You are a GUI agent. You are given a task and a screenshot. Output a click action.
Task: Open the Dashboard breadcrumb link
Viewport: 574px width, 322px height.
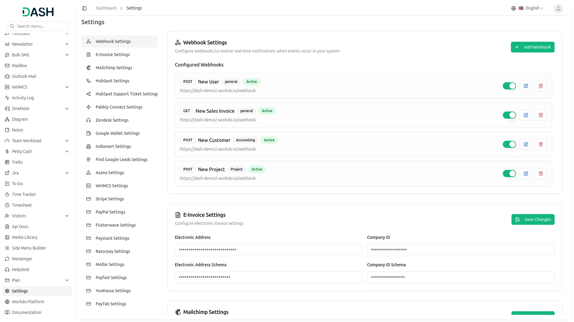(106, 8)
